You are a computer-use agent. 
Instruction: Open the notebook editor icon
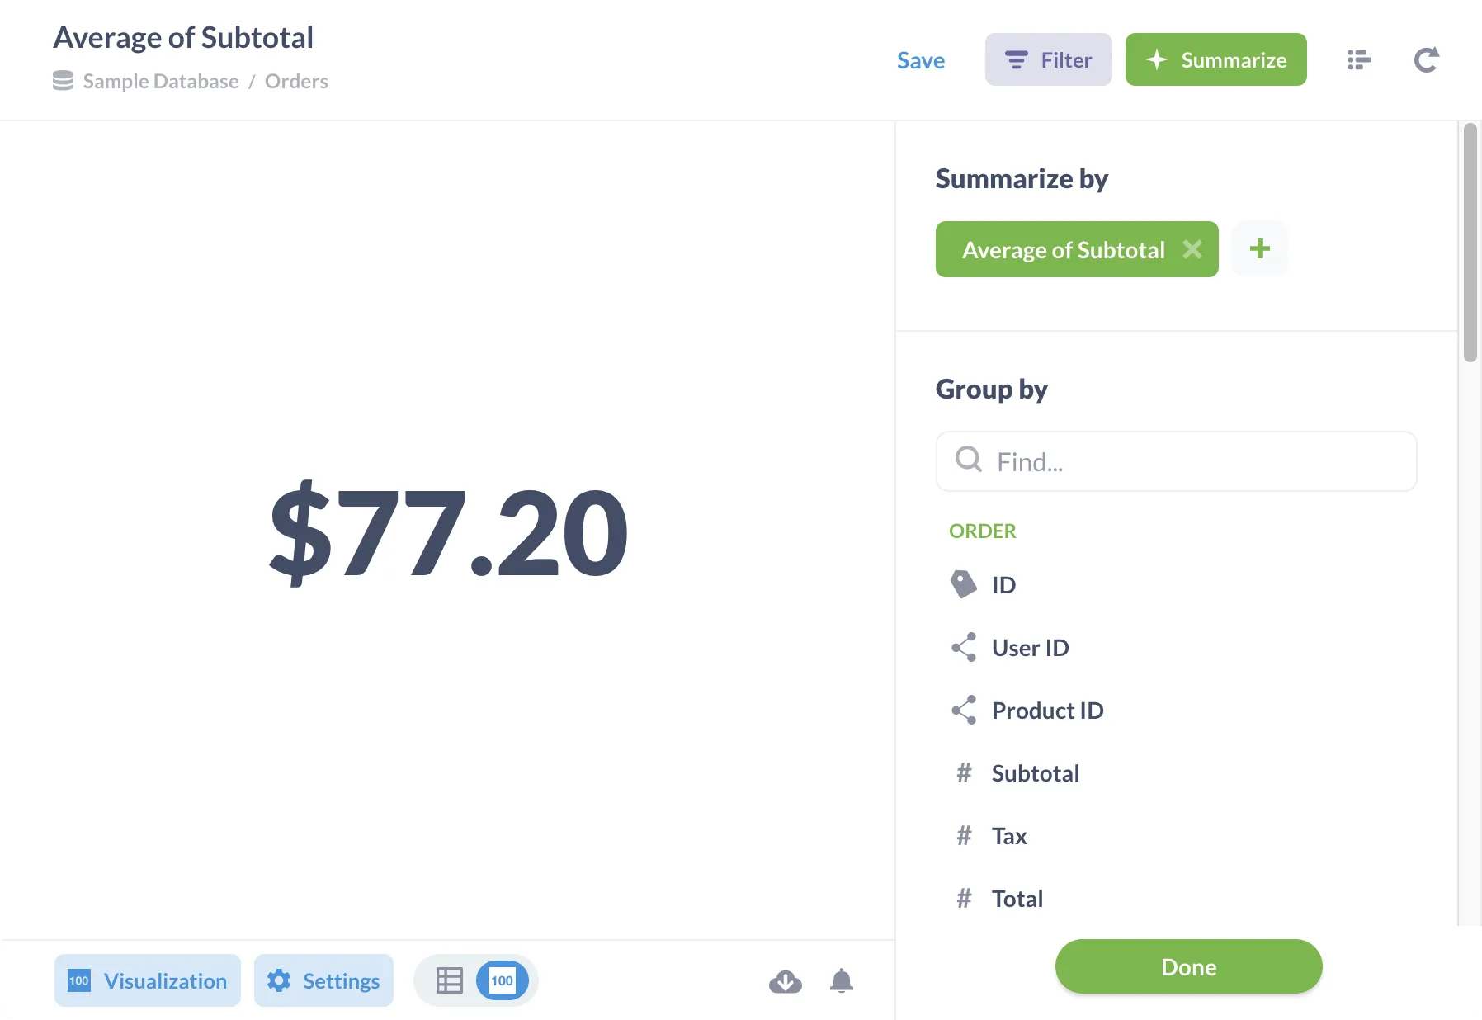pyautogui.click(x=1359, y=60)
